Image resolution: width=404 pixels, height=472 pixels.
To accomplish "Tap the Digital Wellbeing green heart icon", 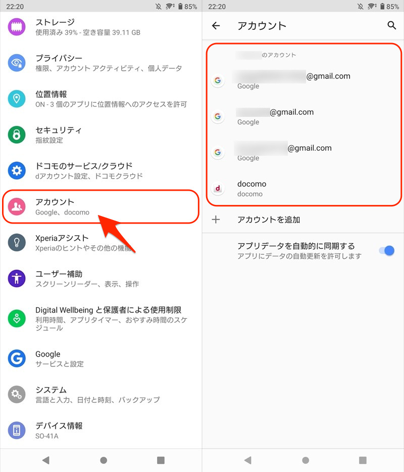I will pos(17,319).
